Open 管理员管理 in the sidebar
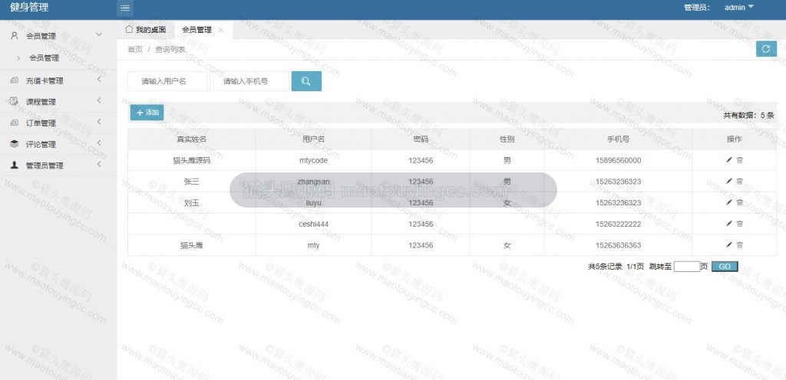Viewport: 786px width, 380px height. point(45,165)
